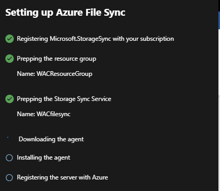Click the empty circle beside Installing the agent
Viewport: 220px width, 191px height.
pyautogui.click(x=9, y=158)
